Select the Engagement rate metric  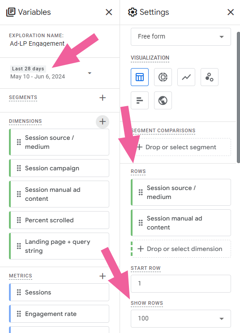click(59, 314)
